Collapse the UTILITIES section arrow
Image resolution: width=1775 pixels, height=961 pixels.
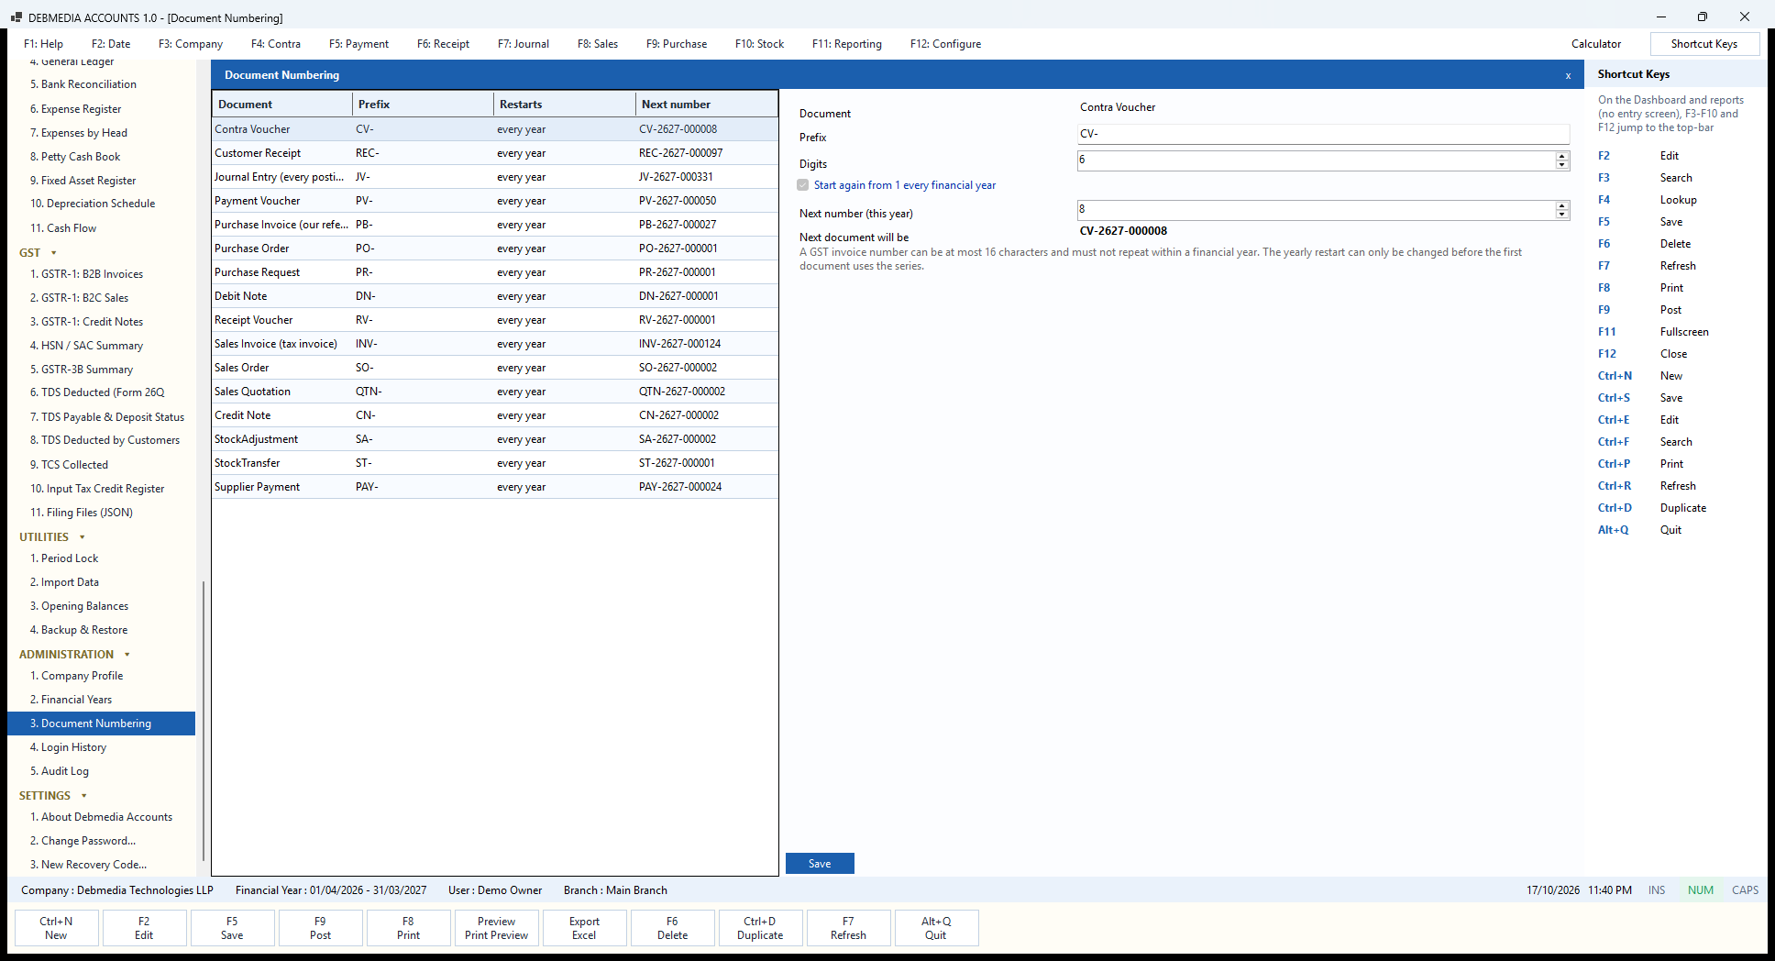[83, 537]
